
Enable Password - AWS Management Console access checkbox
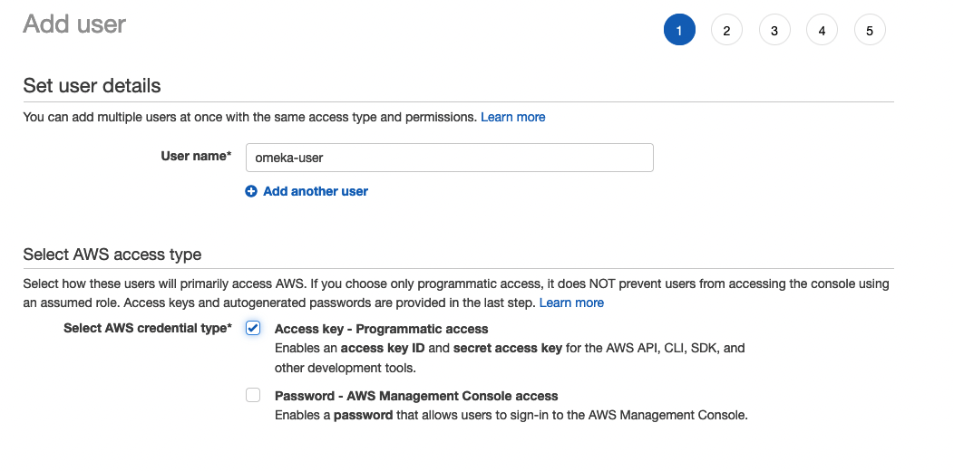pyautogui.click(x=253, y=395)
